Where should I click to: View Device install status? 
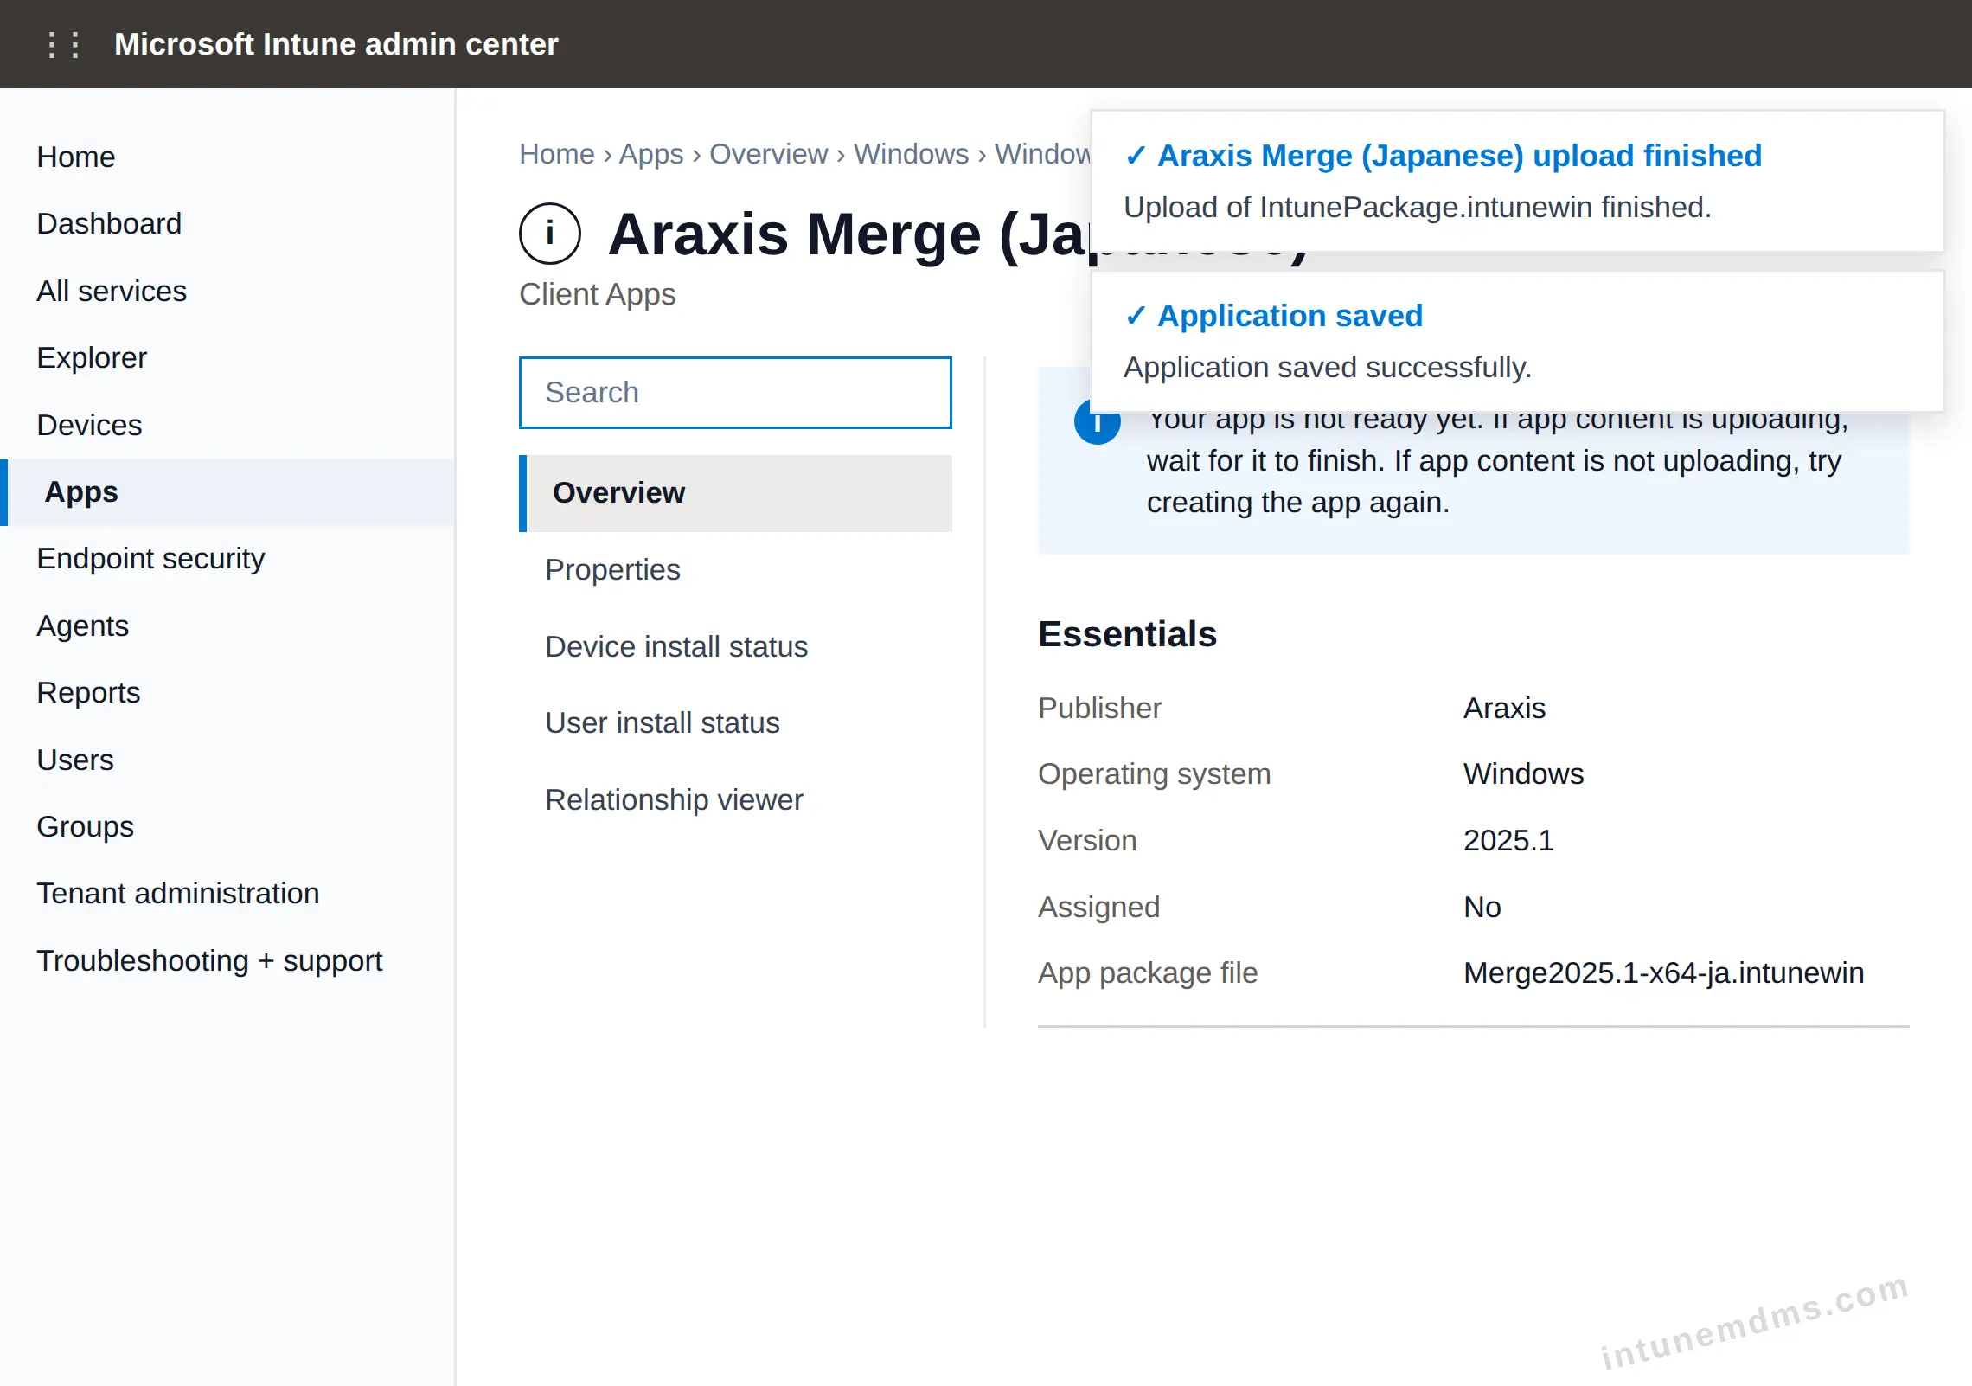(735, 647)
